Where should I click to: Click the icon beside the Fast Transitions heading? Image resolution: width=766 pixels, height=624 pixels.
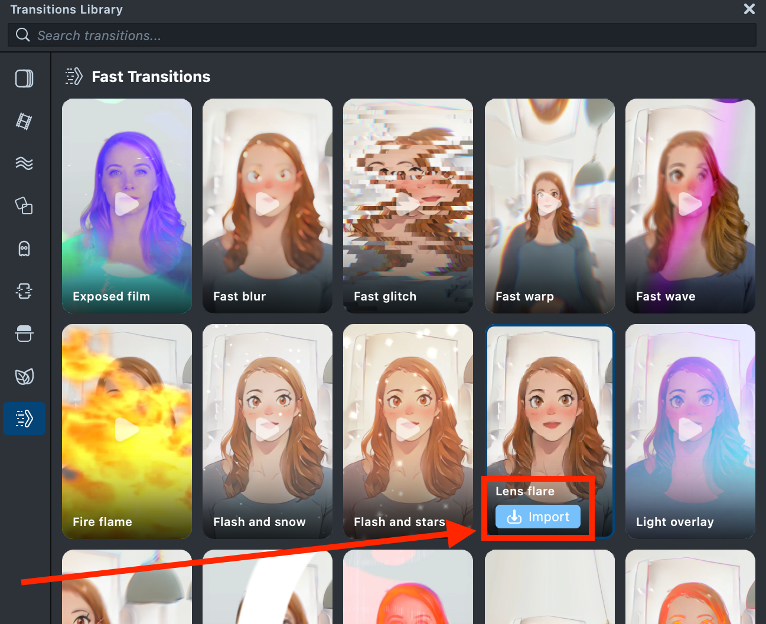[74, 76]
